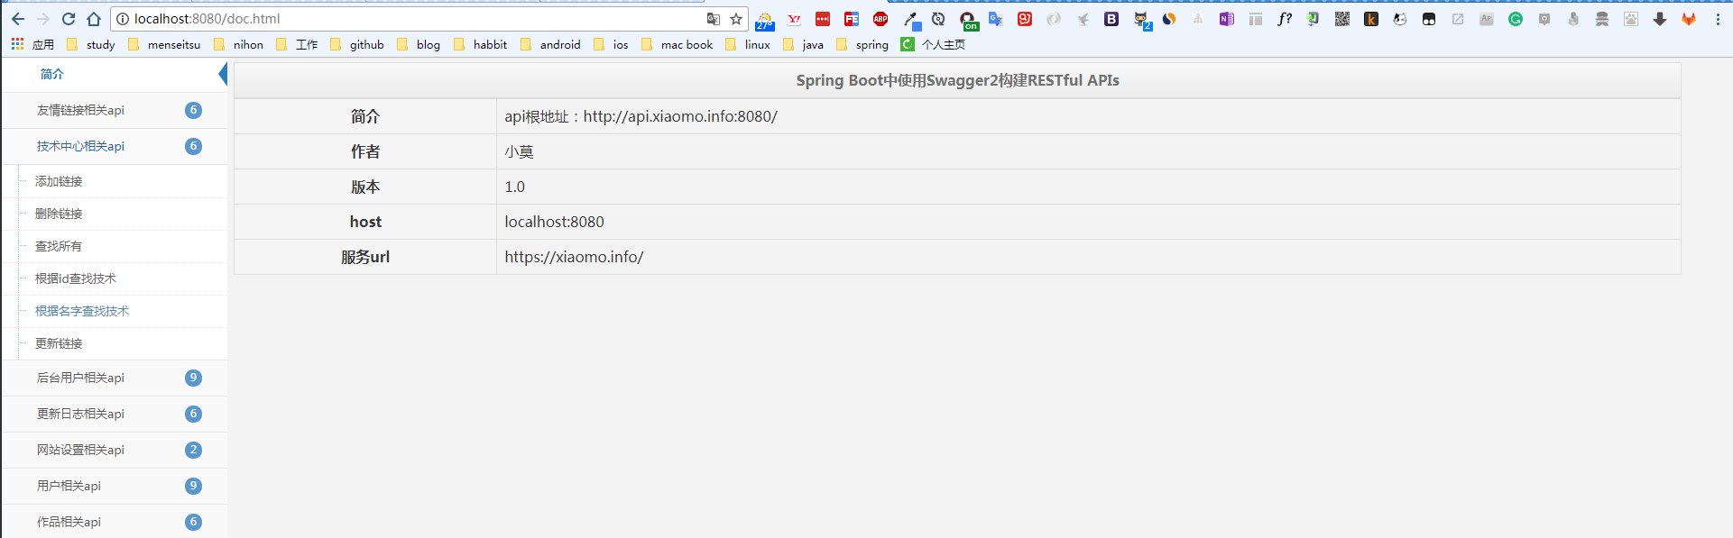Open the GitLab fox extension icon
Image resolution: width=1733 pixels, height=538 pixels.
tap(1689, 19)
